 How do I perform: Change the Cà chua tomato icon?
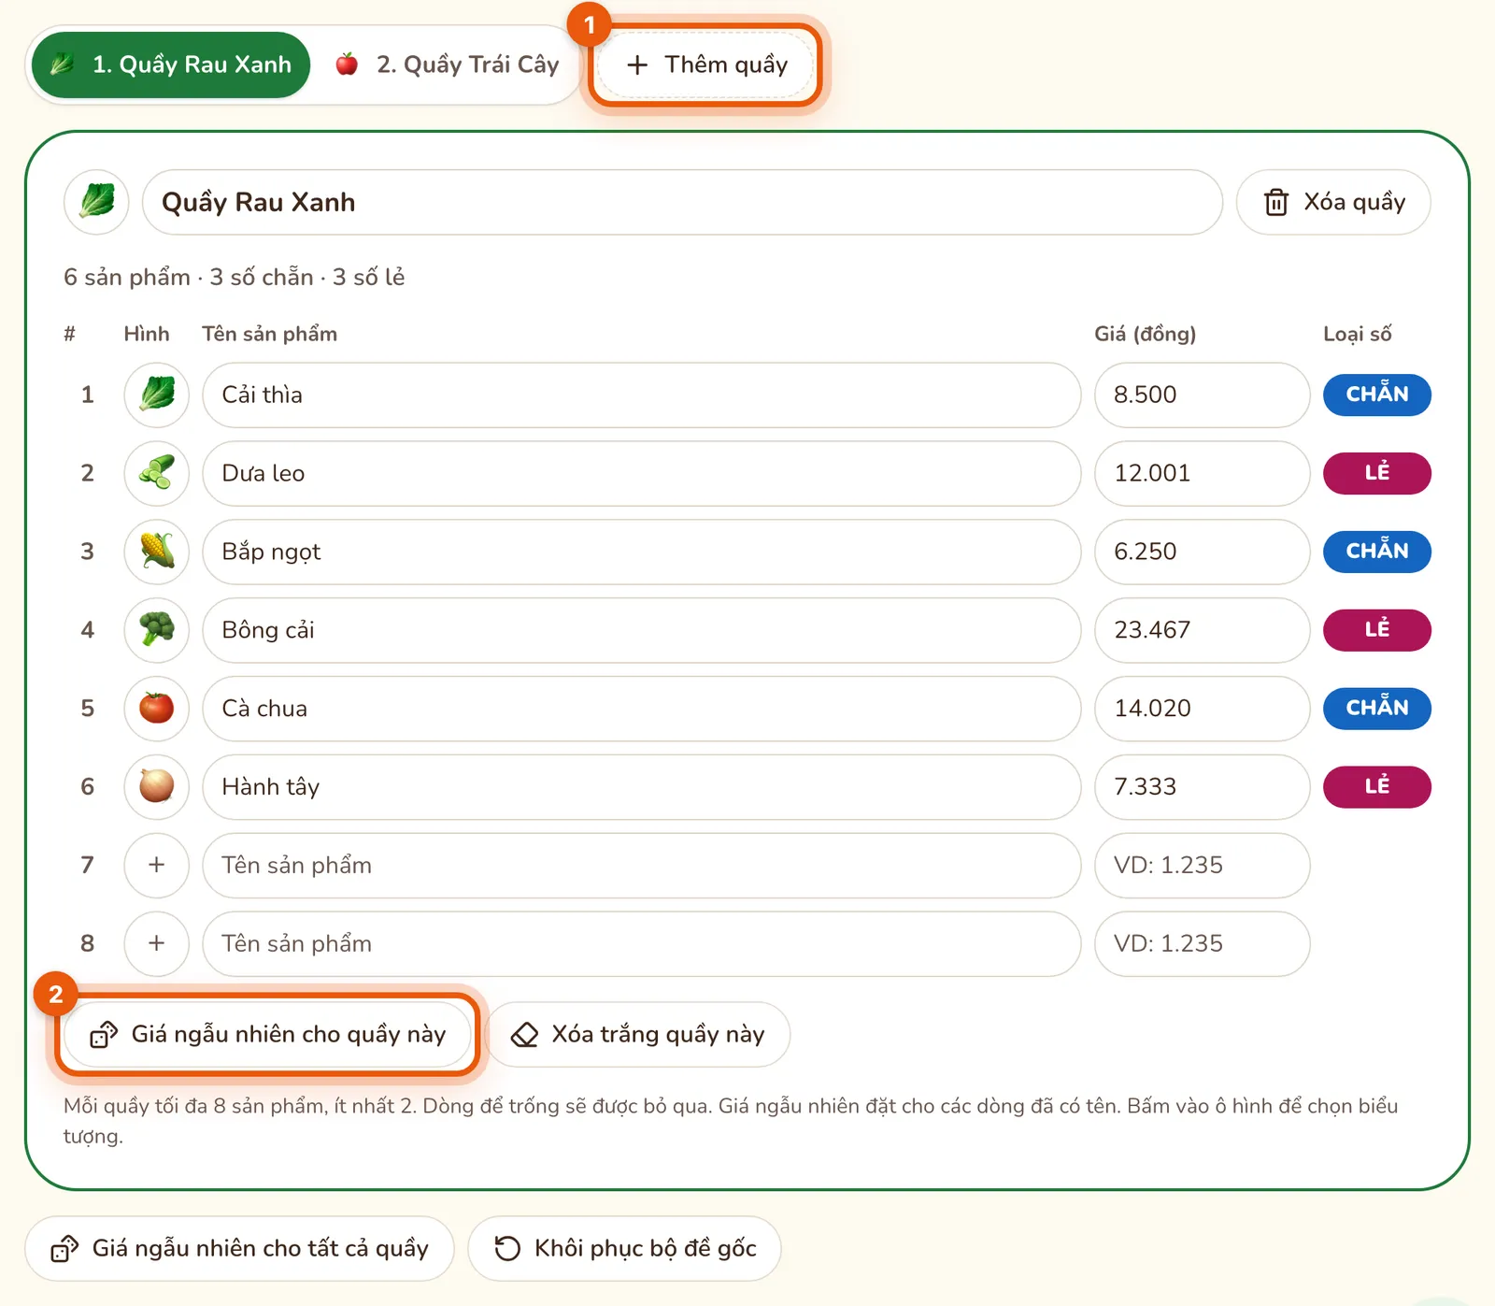[156, 709]
